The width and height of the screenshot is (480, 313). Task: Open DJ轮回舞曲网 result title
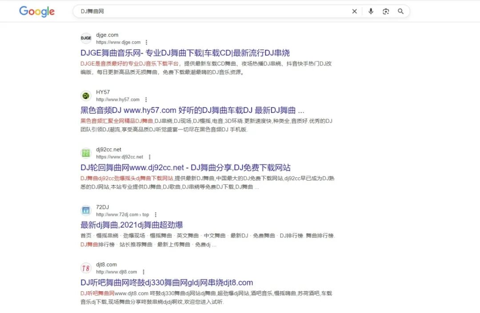(x=185, y=167)
